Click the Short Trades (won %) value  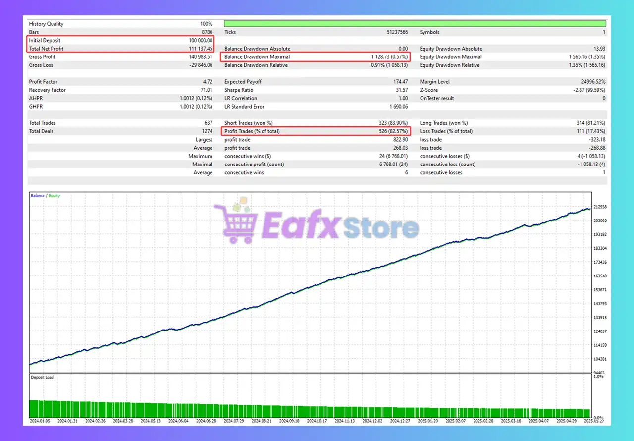pyautogui.click(x=391, y=123)
